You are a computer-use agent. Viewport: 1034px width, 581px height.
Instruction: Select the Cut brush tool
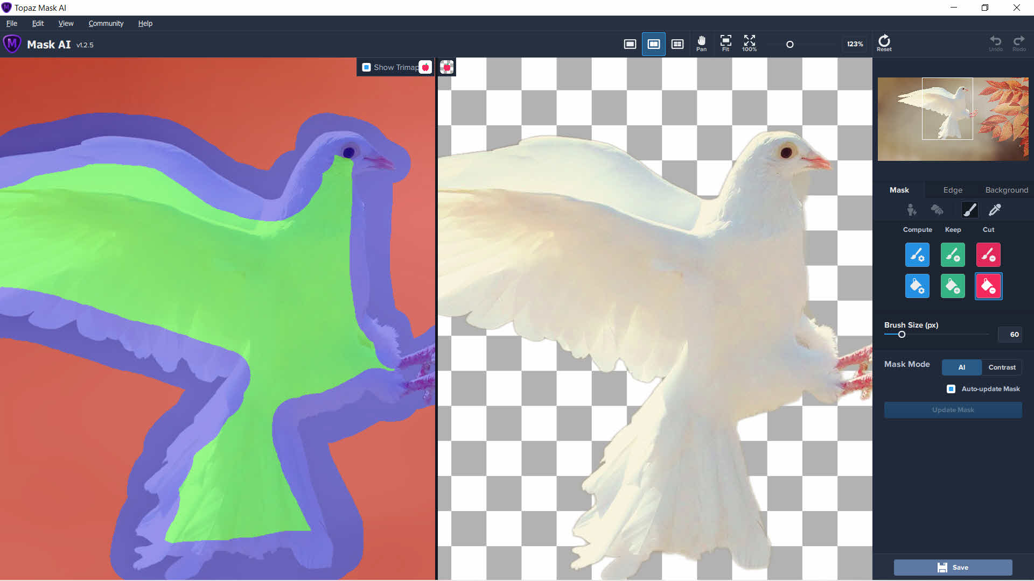pos(988,255)
